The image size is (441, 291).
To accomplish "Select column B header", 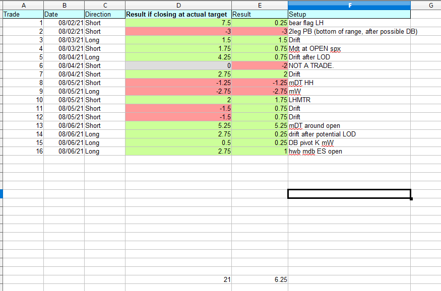I will coord(64,5).
